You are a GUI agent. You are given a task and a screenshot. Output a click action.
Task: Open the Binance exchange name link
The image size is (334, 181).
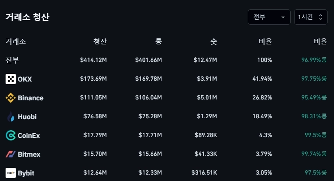[x=30, y=98]
